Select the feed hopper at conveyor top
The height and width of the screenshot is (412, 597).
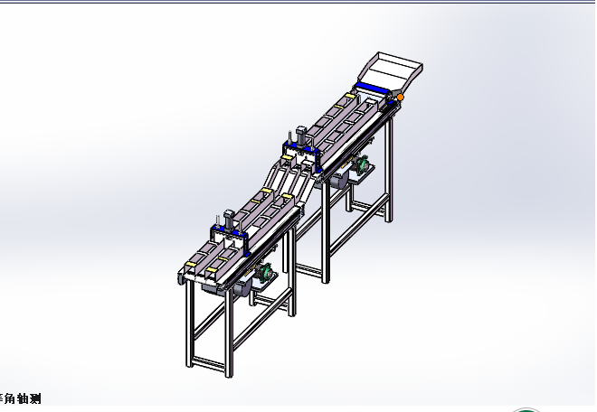coord(391,72)
